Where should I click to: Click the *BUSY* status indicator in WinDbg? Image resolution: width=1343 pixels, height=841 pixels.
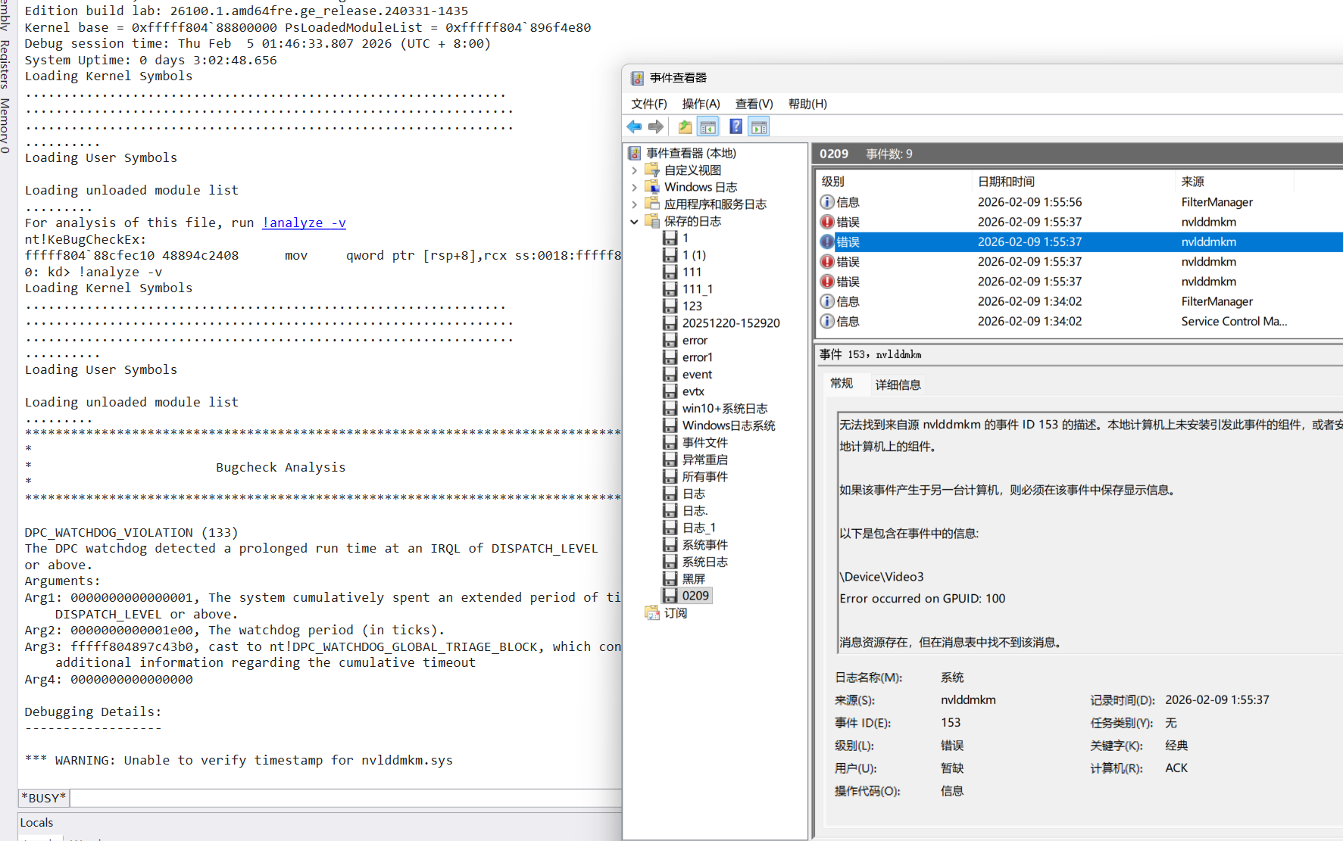(x=44, y=798)
